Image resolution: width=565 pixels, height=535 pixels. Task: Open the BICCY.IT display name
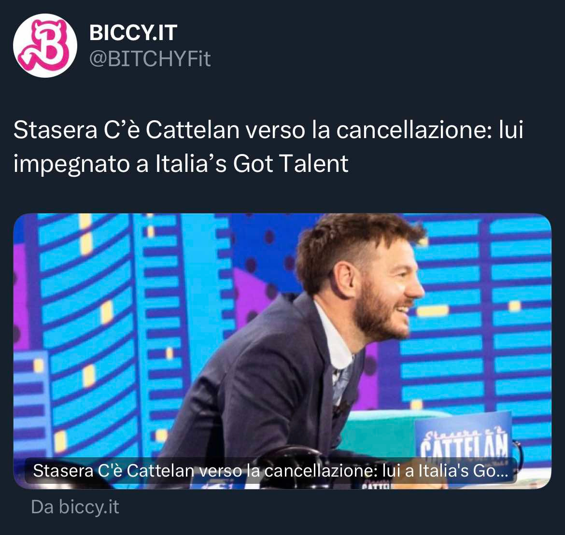(133, 33)
